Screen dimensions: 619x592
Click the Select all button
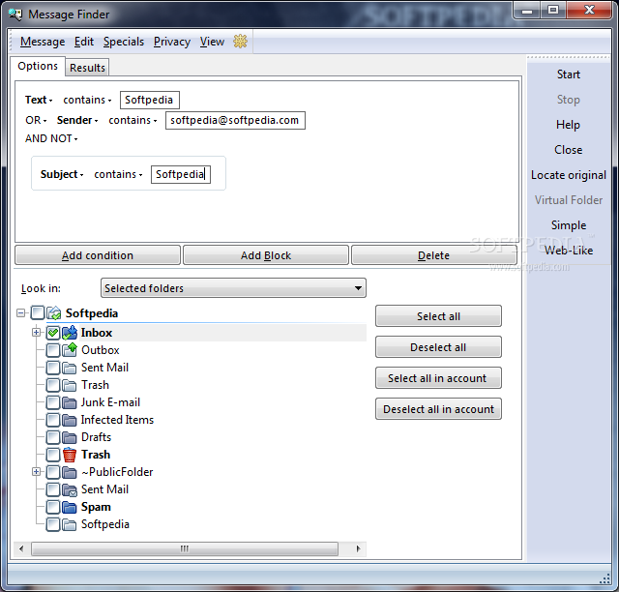438,316
